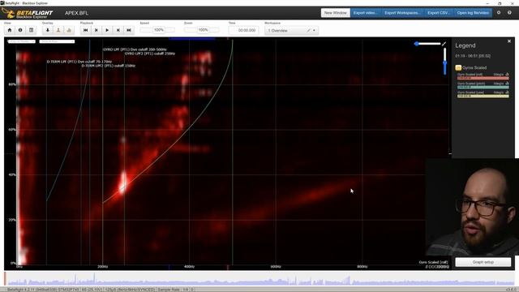Click the yellow Gyro Scaled yaw color bar
This screenshot has height=292, width=519.
click(x=483, y=96)
